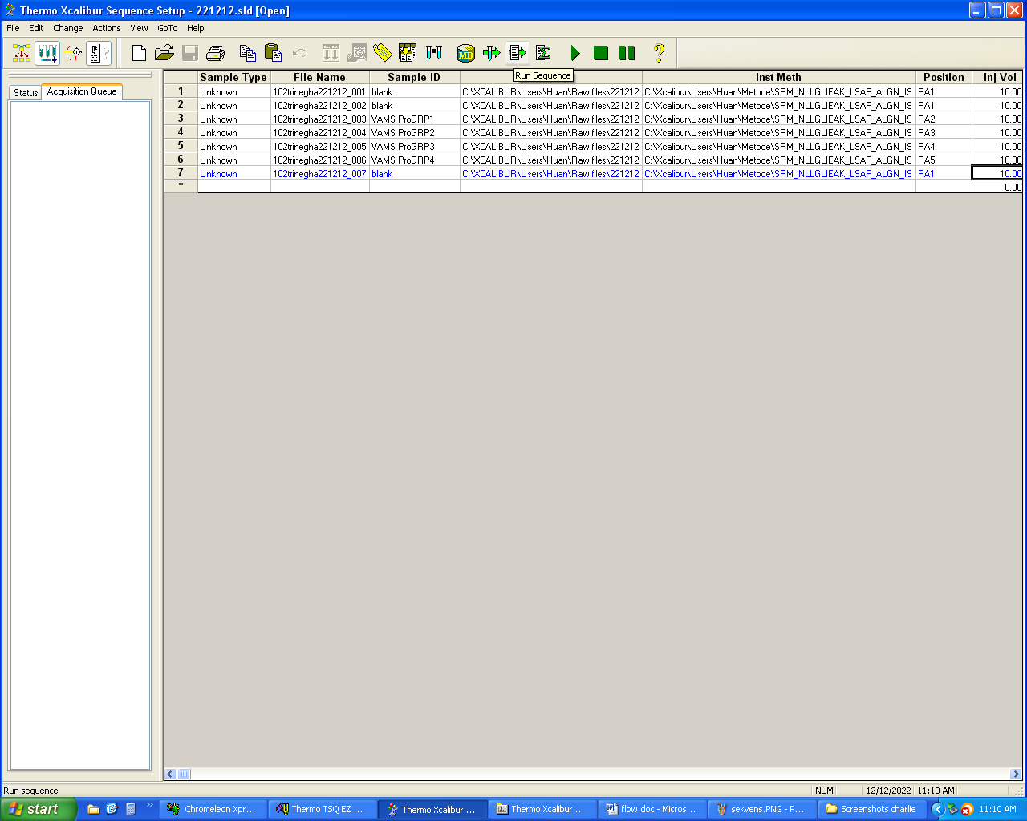
Task: Start analysis with the green play button
Action: click(x=575, y=53)
